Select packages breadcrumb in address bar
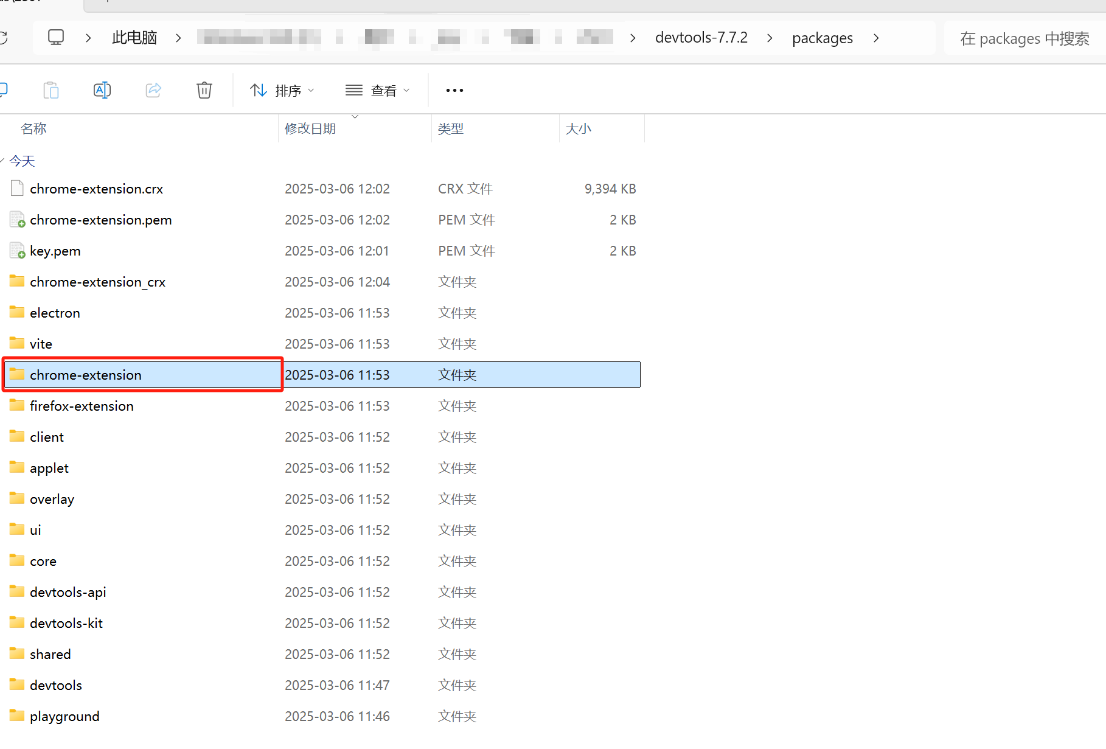This screenshot has height=749, width=1106. [823, 38]
